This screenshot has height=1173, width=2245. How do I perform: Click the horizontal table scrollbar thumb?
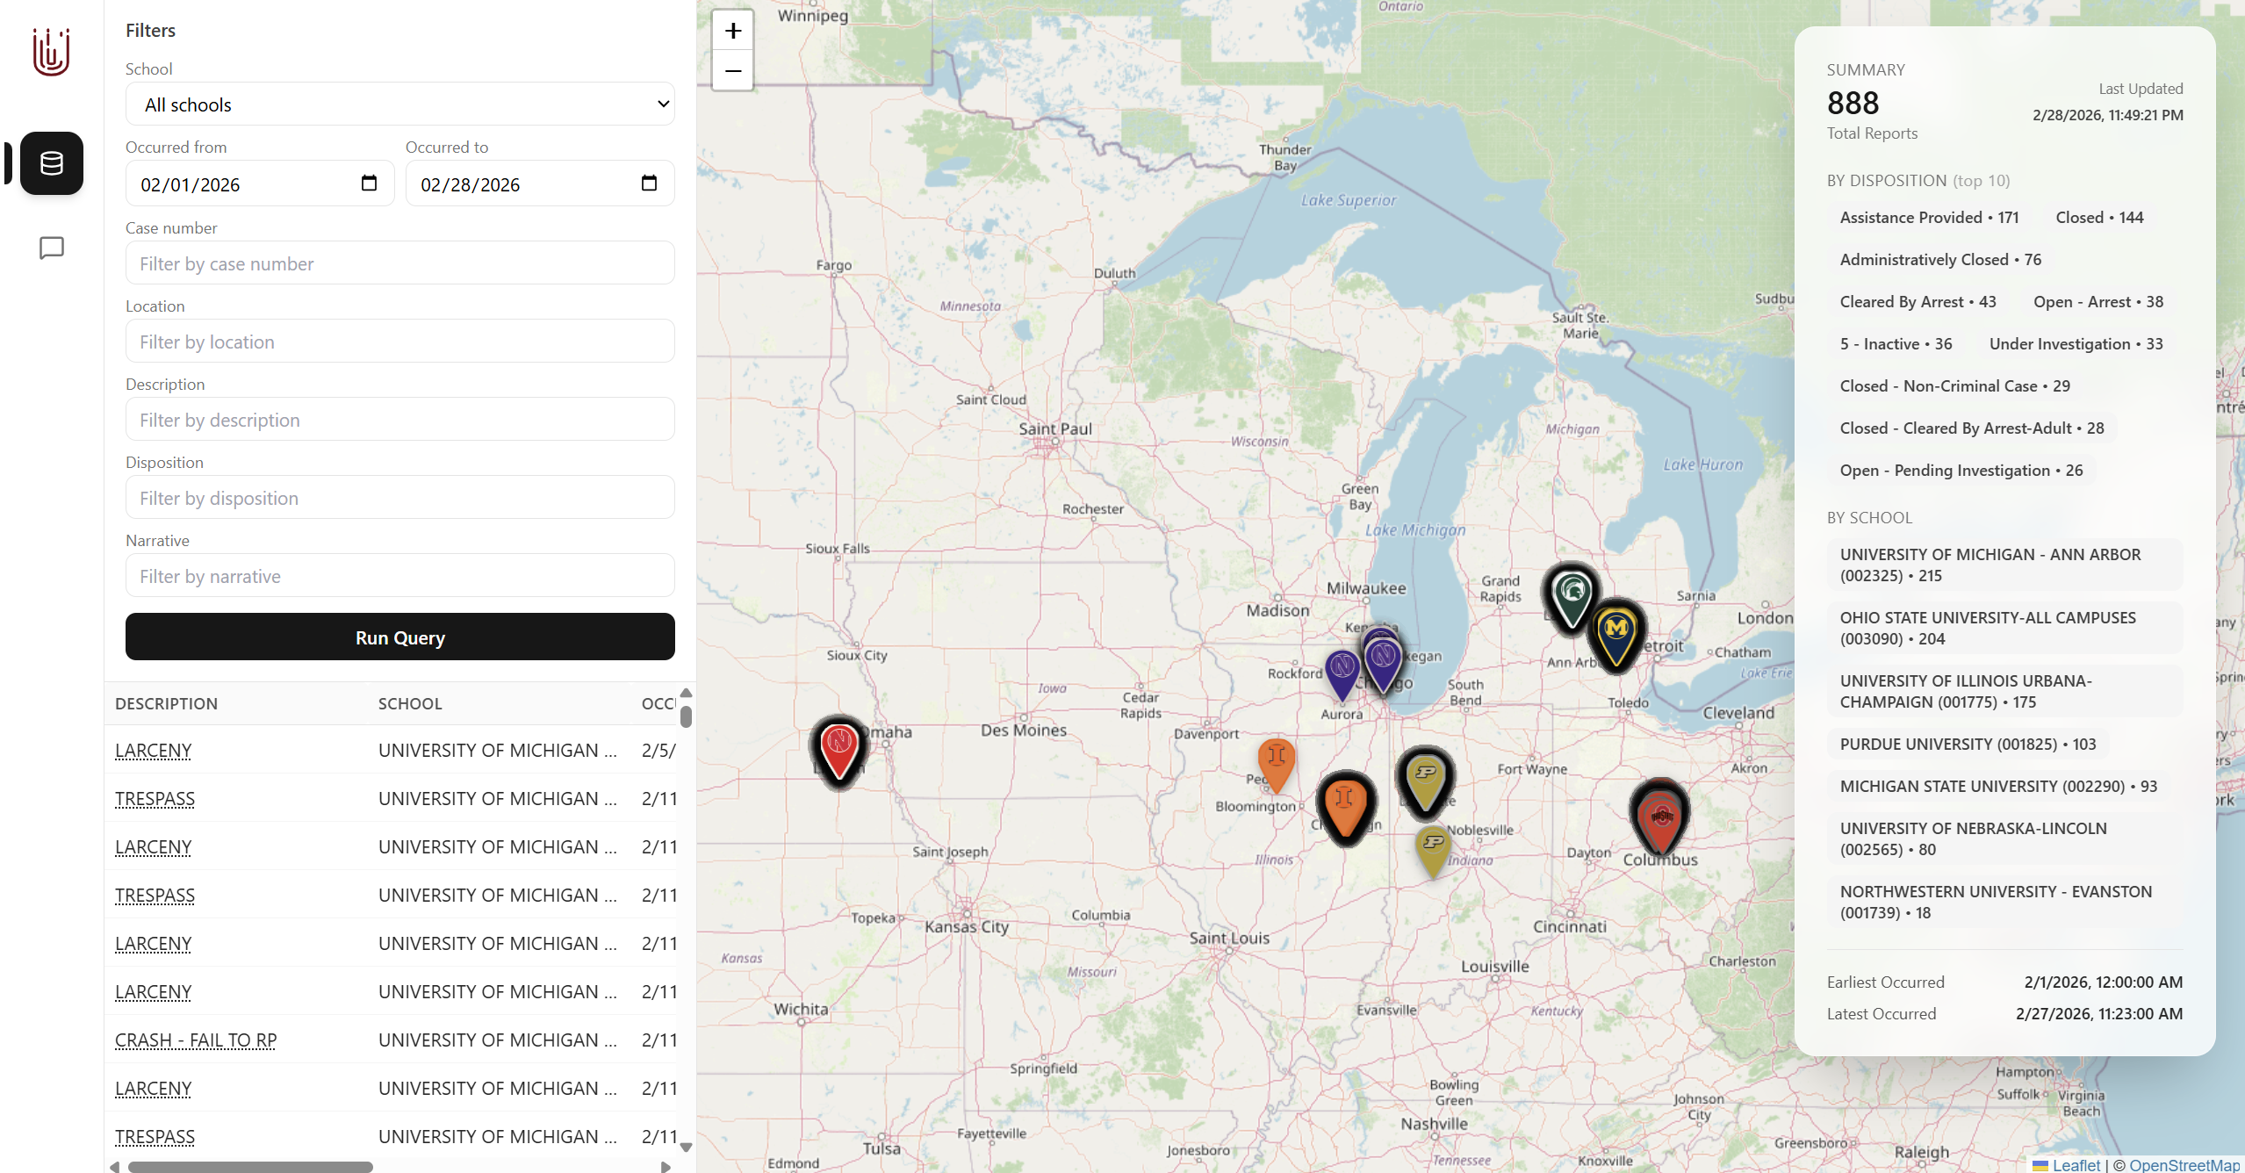pyautogui.click(x=250, y=1167)
